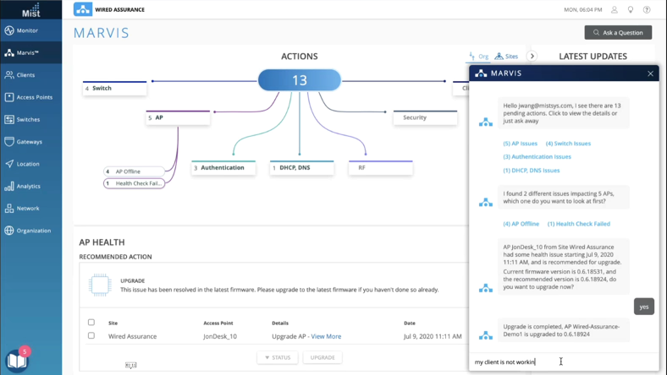
Task: Click the Ask a Question button
Action: [618, 32]
